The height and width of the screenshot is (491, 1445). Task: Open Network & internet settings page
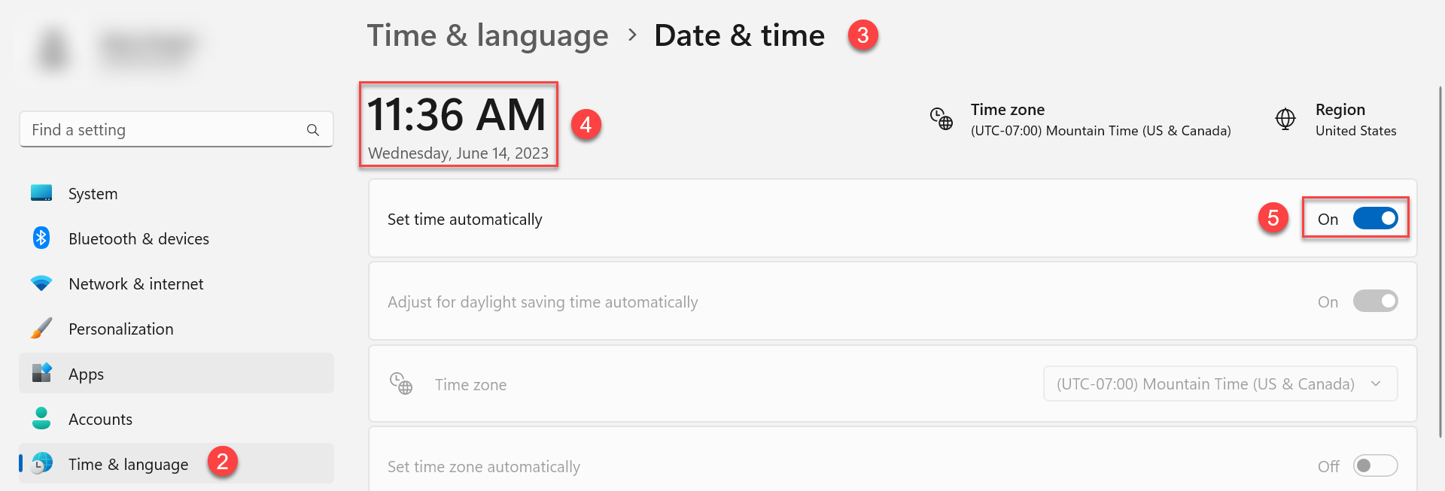[x=135, y=283]
